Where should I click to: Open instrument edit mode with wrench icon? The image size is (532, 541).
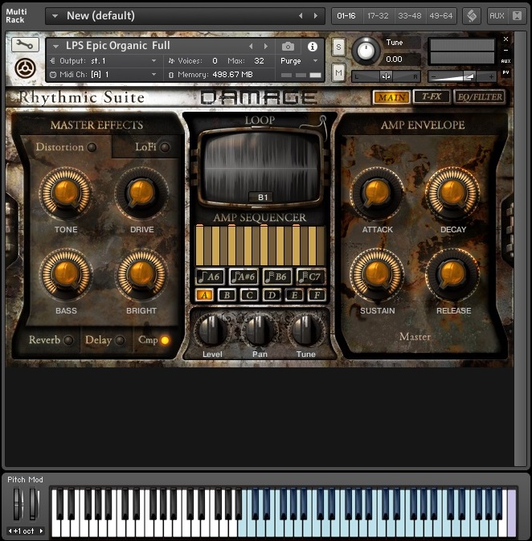[x=25, y=45]
